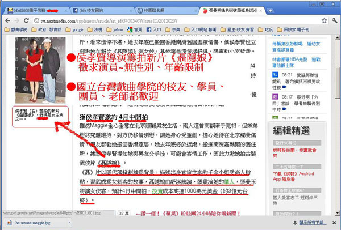Open a new tab with plus button
The image size is (341, 230).
[270, 11]
